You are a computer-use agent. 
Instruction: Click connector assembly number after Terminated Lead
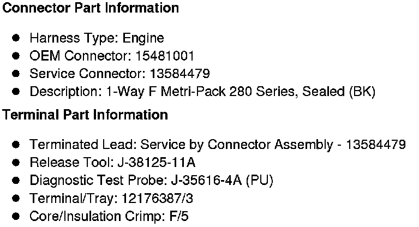376,145
